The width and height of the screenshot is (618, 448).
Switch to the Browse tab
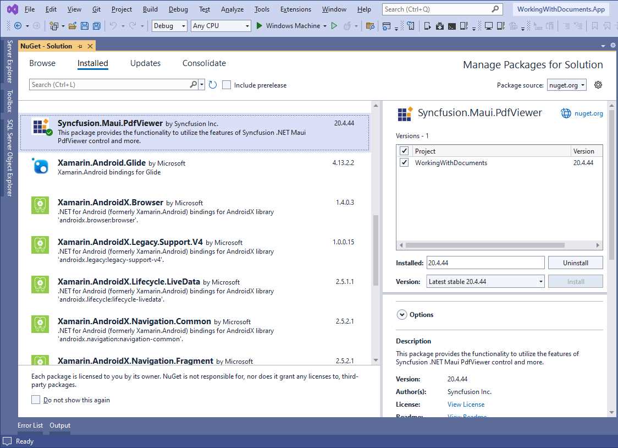coord(42,63)
